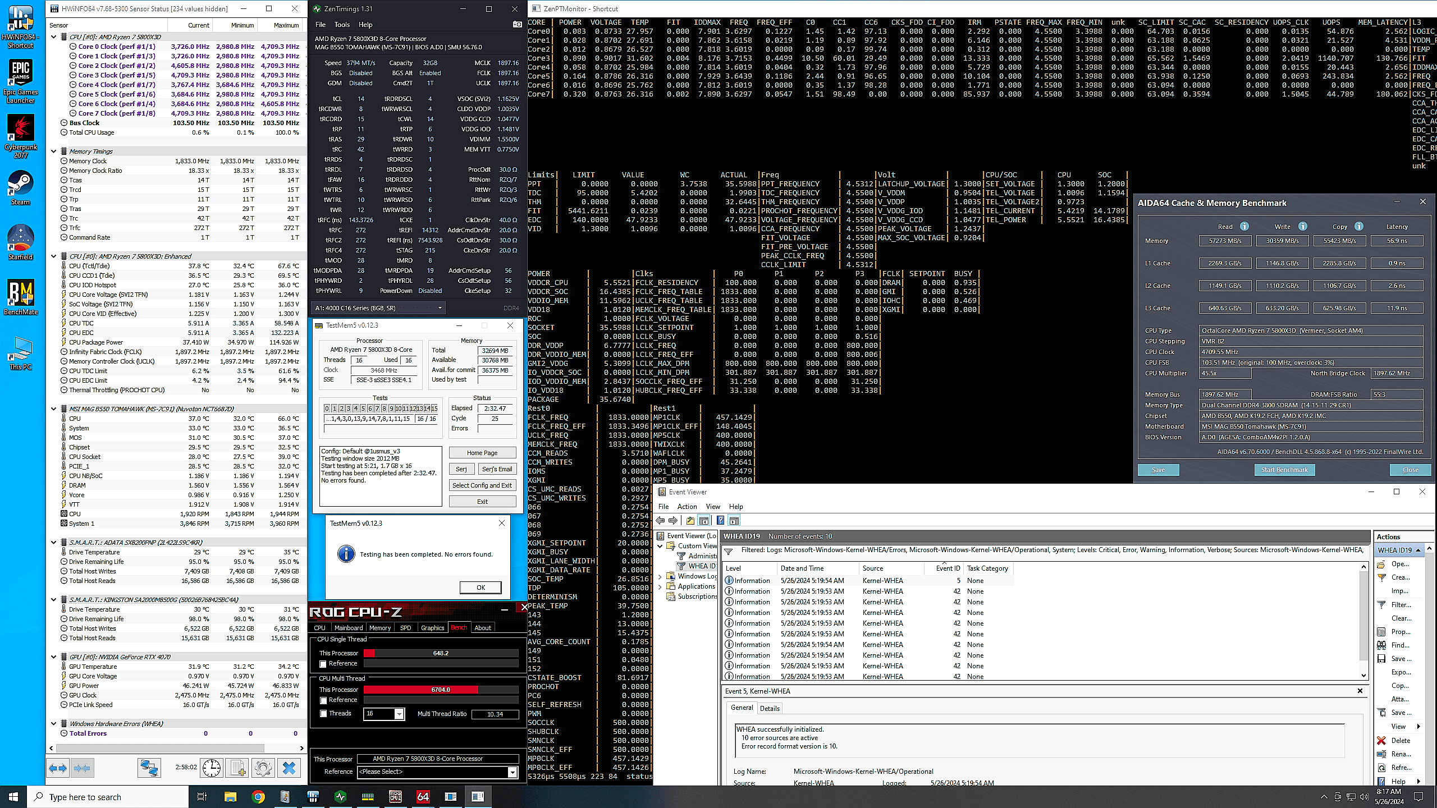Enable CPU Multi Thread Reference checkbox

323,700
